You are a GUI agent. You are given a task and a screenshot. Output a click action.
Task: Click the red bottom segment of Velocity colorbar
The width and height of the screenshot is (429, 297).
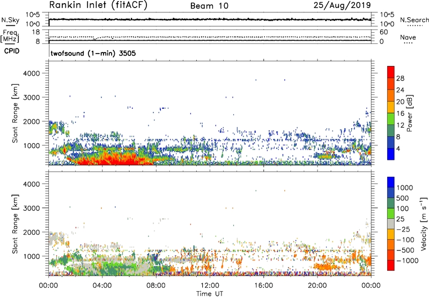coord(391,265)
